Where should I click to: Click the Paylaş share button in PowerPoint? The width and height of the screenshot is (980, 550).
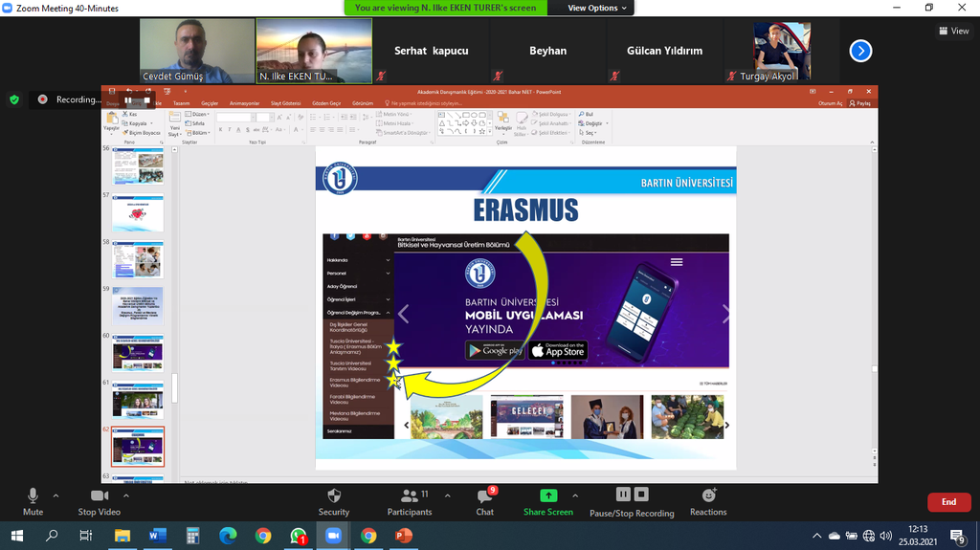pyautogui.click(x=860, y=103)
